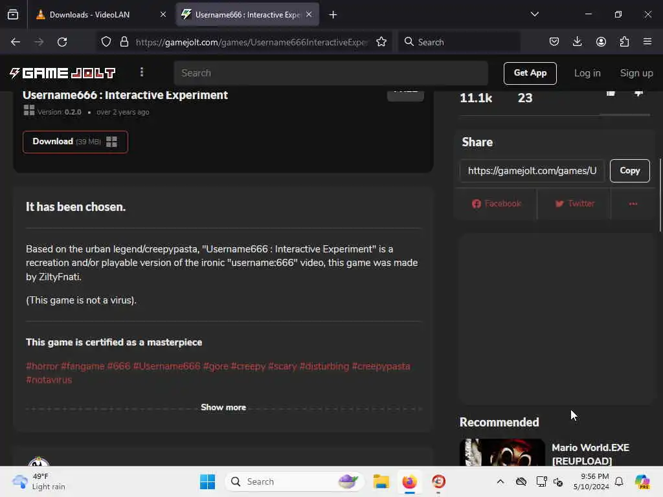
Task: Open the red circular app on taskbar
Action: point(438,481)
